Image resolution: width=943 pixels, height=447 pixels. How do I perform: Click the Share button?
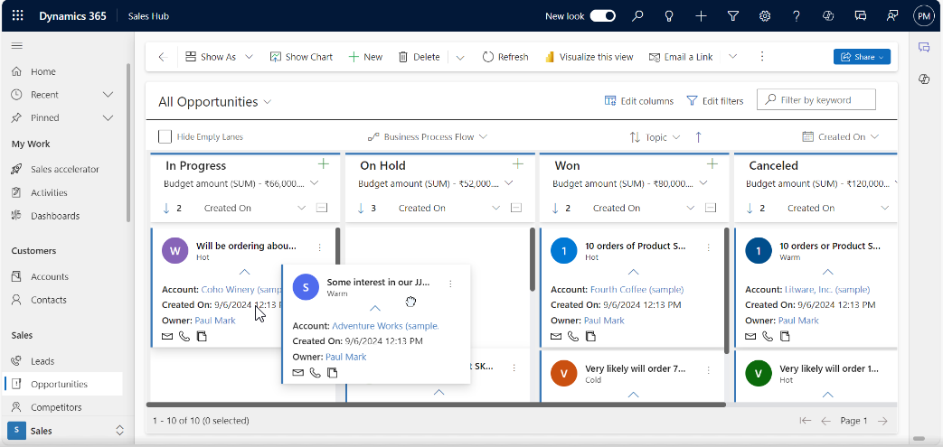[862, 57]
